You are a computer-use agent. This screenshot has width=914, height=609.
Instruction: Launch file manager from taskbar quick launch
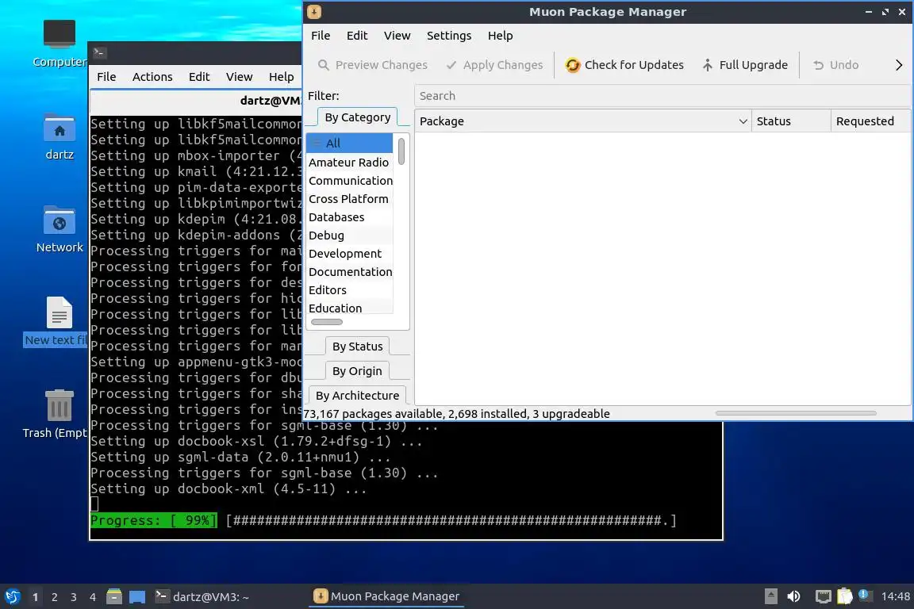pyautogui.click(x=114, y=596)
